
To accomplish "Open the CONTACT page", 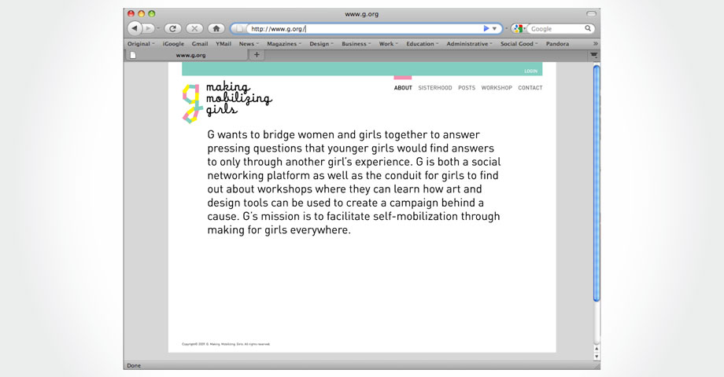I will pos(530,87).
